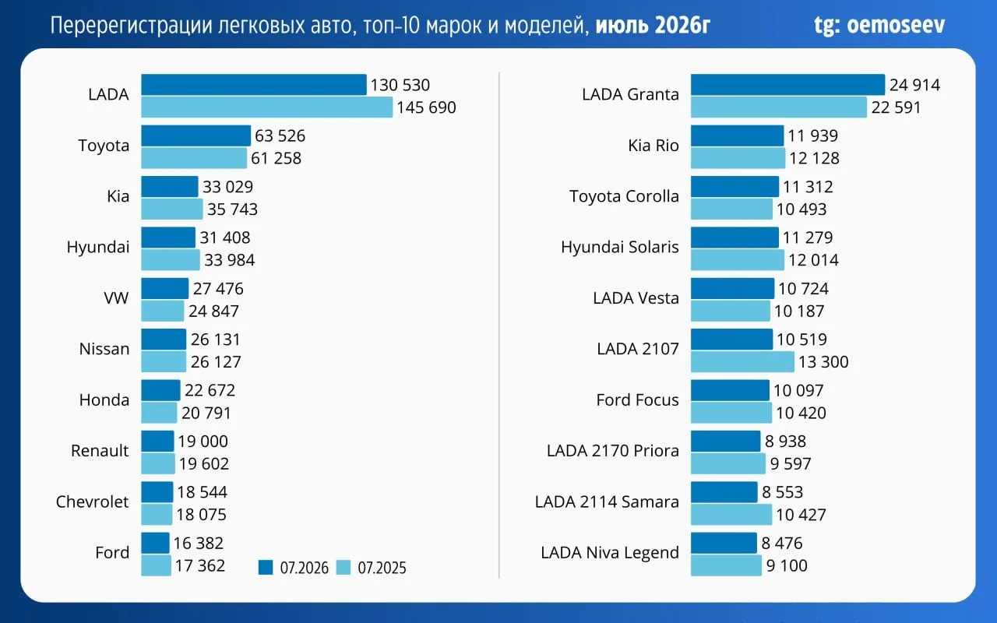Select the Ford value "17 362"
This screenshot has width=997, height=623.
point(200,566)
